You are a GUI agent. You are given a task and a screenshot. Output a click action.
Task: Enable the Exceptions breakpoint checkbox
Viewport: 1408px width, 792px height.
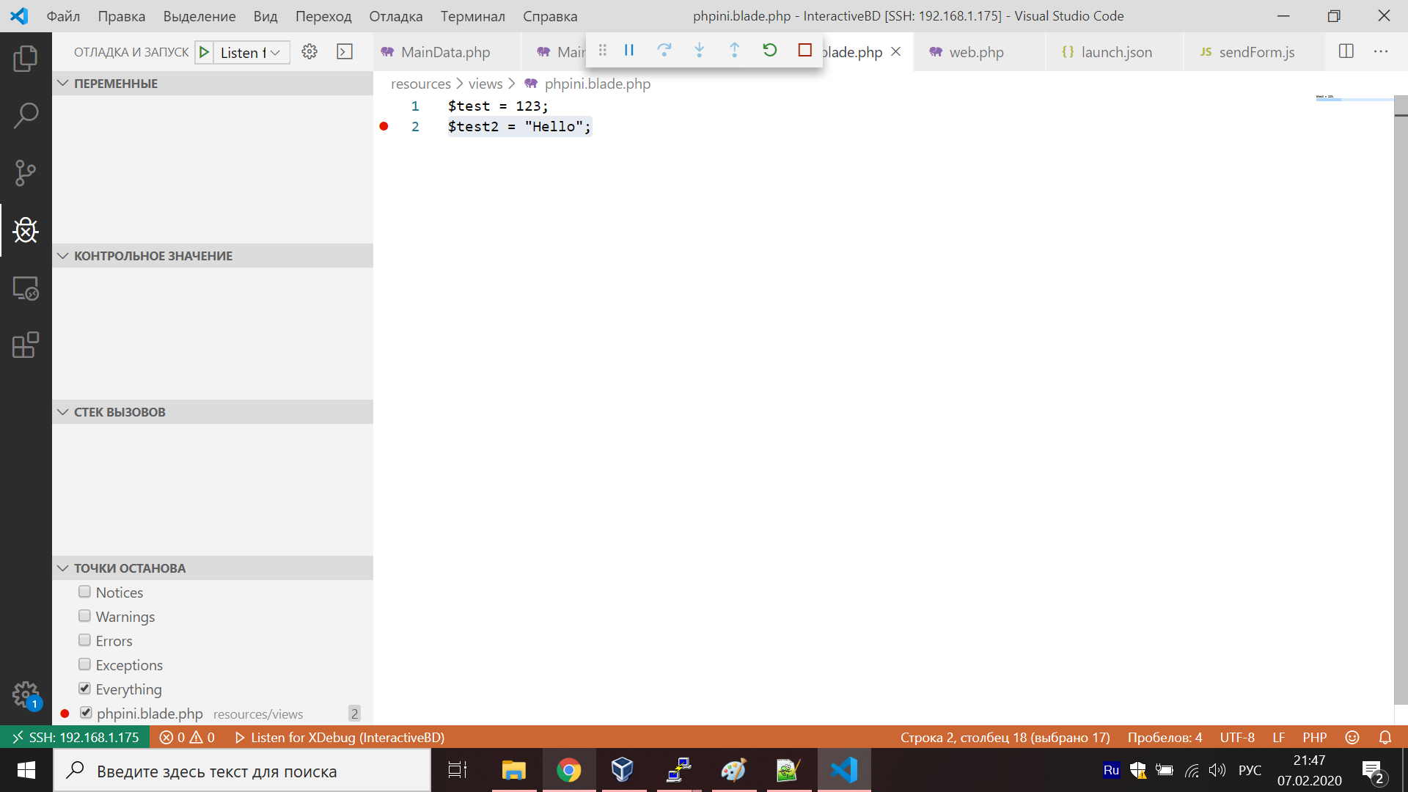coord(84,664)
